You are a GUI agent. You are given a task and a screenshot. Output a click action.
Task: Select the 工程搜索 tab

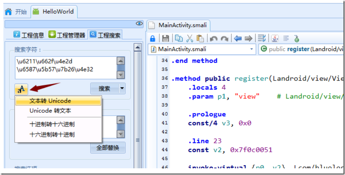pos(105,35)
